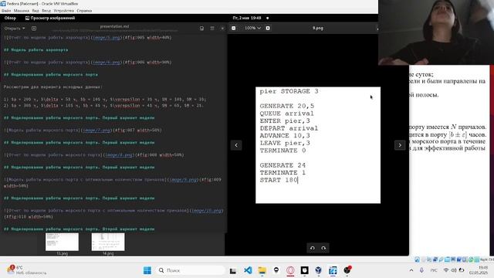Close the text editor window
The width and height of the screenshot is (494, 278).
pyautogui.click(x=222, y=29)
